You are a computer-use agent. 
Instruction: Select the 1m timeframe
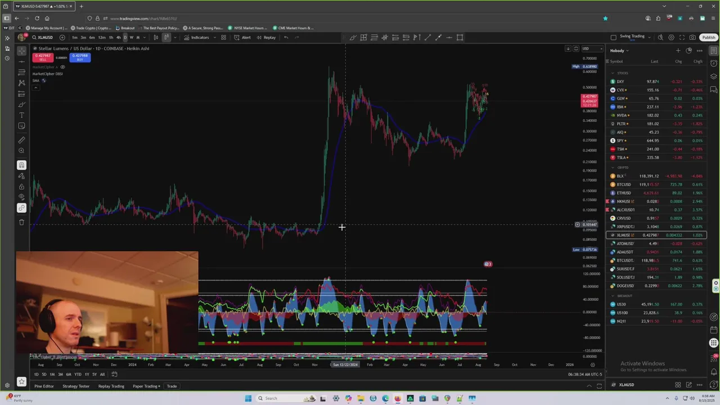tap(74, 38)
